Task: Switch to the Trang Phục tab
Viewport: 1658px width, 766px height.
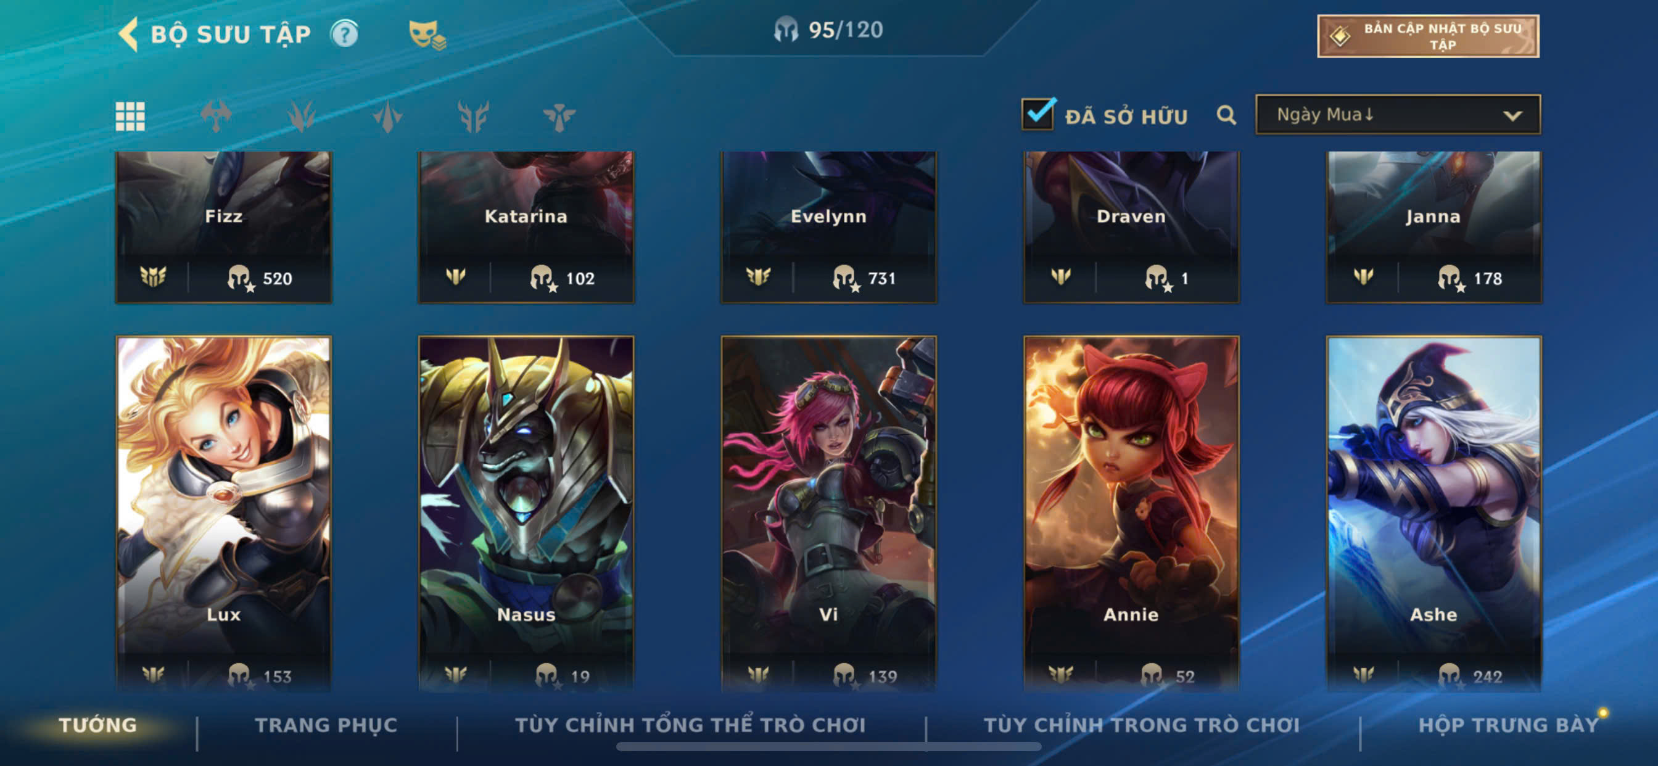Action: 326,725
